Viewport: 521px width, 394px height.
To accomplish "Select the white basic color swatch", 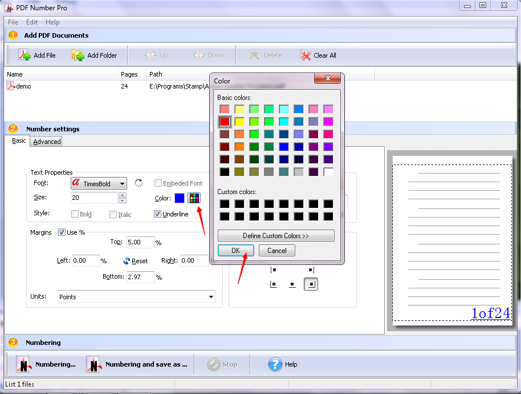I will [328, 172].
